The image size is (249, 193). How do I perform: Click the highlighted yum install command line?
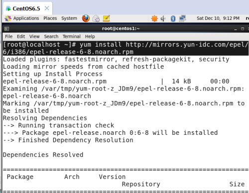pyautogui.click(x=125, y=48)
